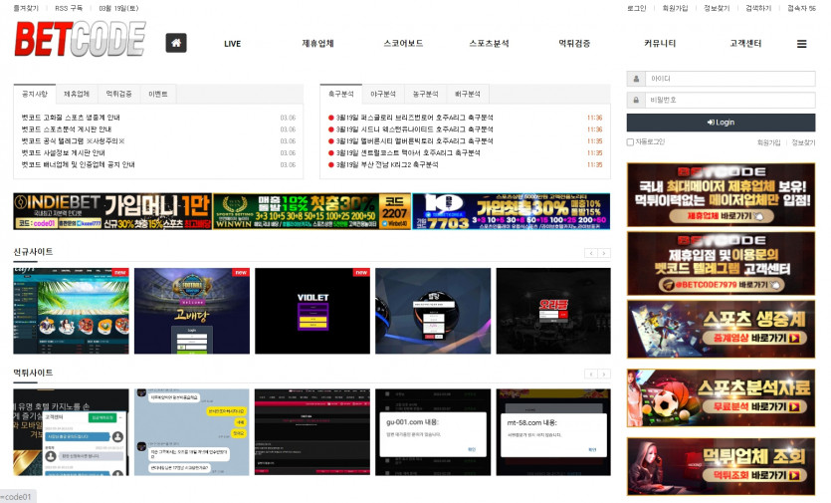Switch to the 먹튀검증 notice tab
Image resolution: width=831 pixels, height=503 pixels.
pos(118,94)
